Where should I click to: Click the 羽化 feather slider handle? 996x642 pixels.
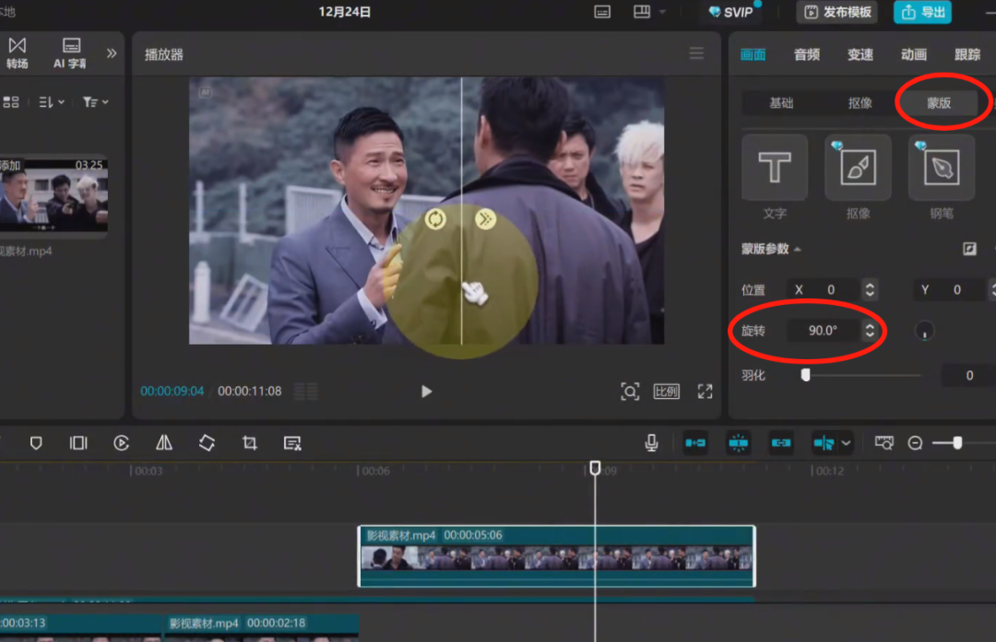click(805, 375)
